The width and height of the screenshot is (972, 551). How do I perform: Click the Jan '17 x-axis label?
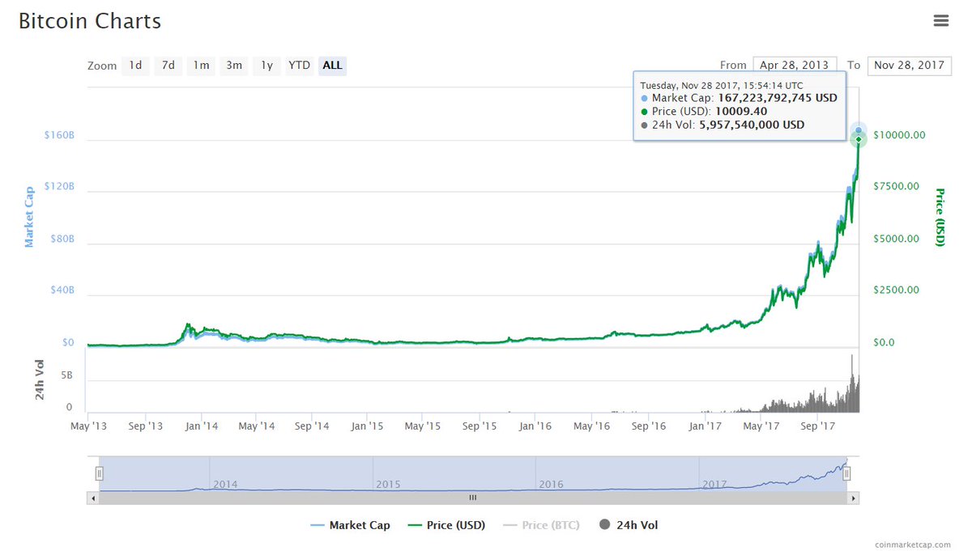706,426
